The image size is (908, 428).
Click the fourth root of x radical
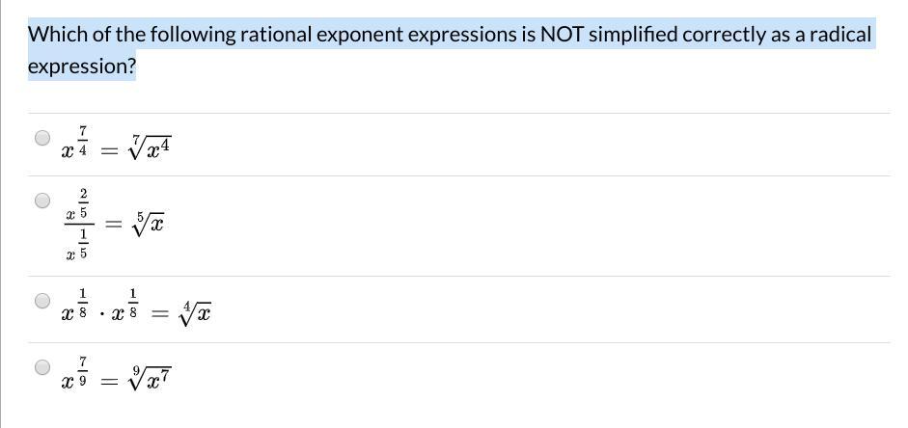tap(194, 314)
